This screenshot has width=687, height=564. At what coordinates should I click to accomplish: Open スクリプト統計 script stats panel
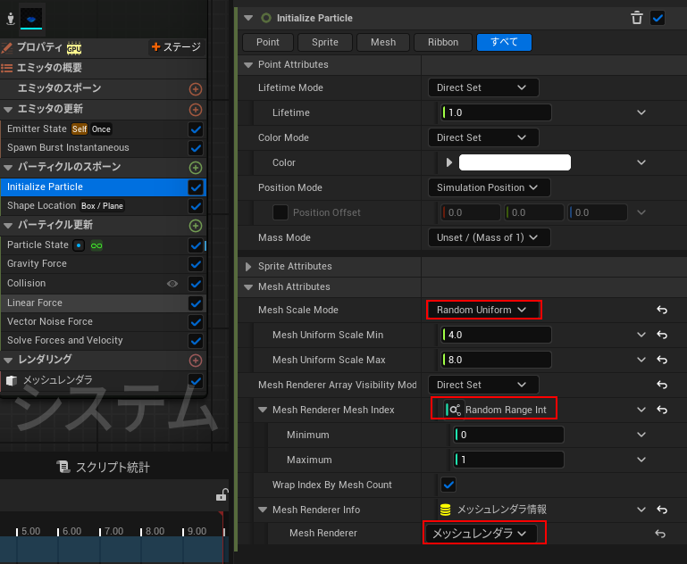[x=103, y=467]
